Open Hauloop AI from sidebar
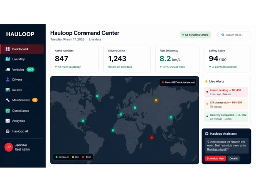 [x=22, y=131]
